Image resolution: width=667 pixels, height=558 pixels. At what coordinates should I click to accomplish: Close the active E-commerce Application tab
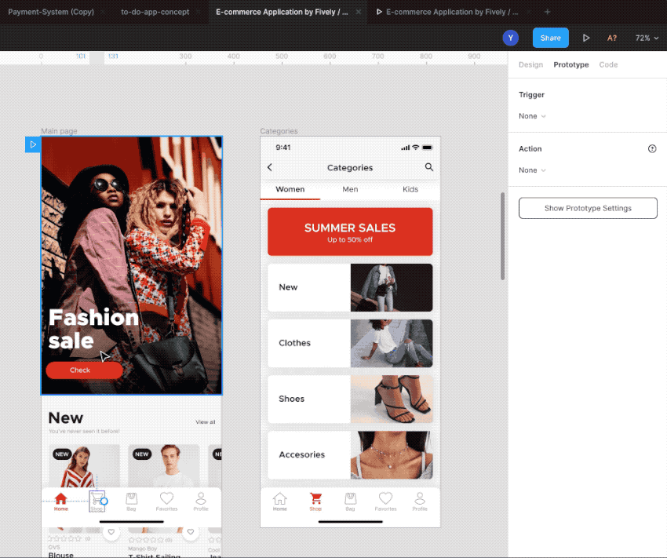[359, 12]
